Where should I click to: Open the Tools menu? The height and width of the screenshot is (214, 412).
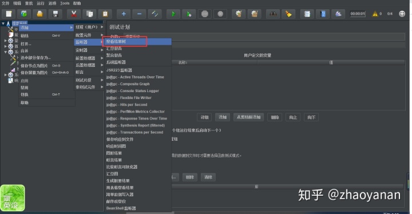(x=65, y=3)
